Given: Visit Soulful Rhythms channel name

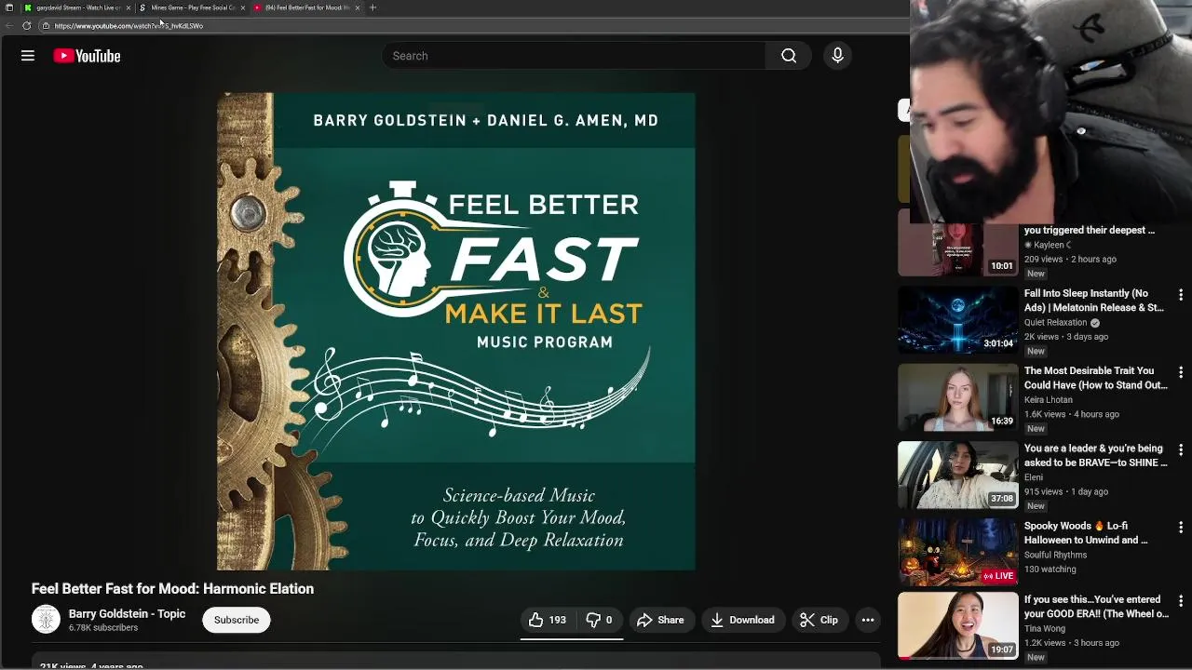Looking at the screenshot, I should 1055,555.
